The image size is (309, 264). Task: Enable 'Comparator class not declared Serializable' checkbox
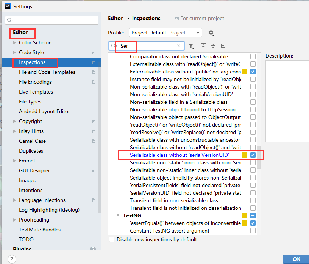[x=253, y=56]
